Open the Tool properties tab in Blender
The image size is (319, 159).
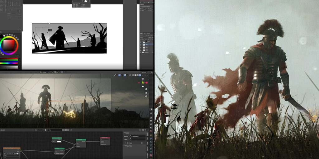click(151, 113)
